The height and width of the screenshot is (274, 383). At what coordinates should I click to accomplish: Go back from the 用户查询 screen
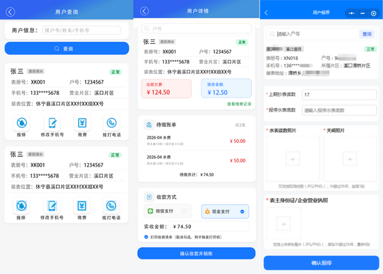click(x=10, y=12)
